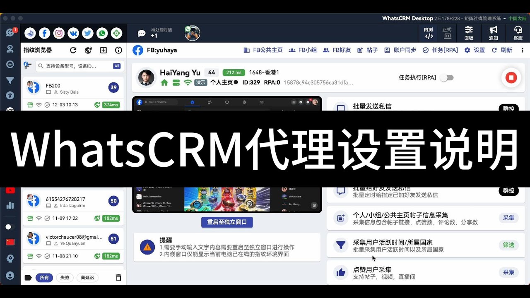This screenshot has width=530, height=298.
Task: Click the black tag label icon at the panel bottom
Action: coord(28,278)
